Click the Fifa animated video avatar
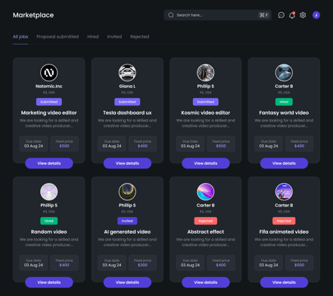The height and width of the screenshot is (296, 333). (284, 192)
